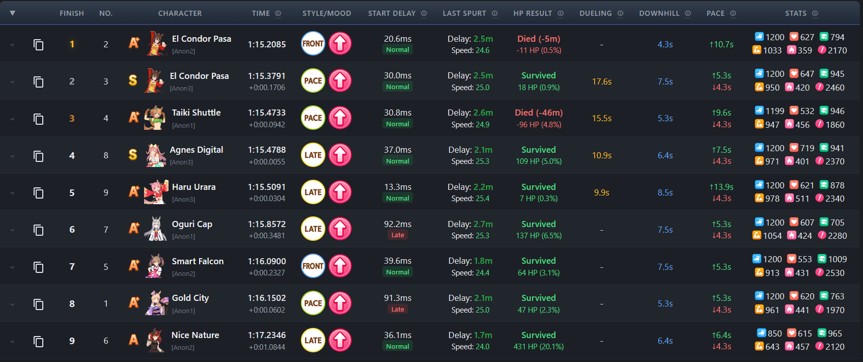Click the Start Delay info icon
This screenshot has width=863, height=362.
[424, 13]
